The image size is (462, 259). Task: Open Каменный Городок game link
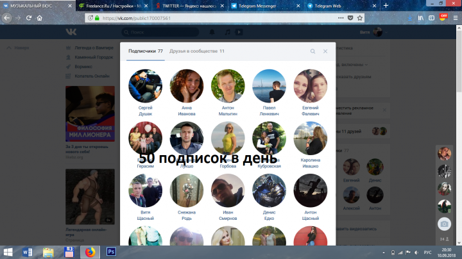pyautogui.click(x=94, y=57)
